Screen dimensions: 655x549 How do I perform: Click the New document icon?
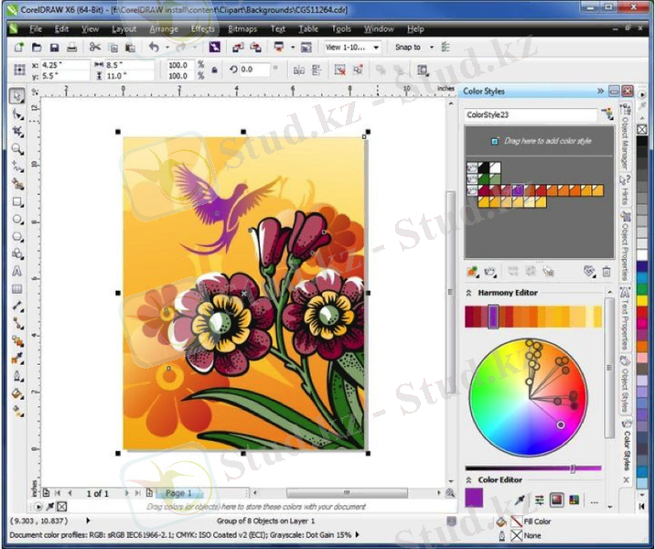point(19,48)
